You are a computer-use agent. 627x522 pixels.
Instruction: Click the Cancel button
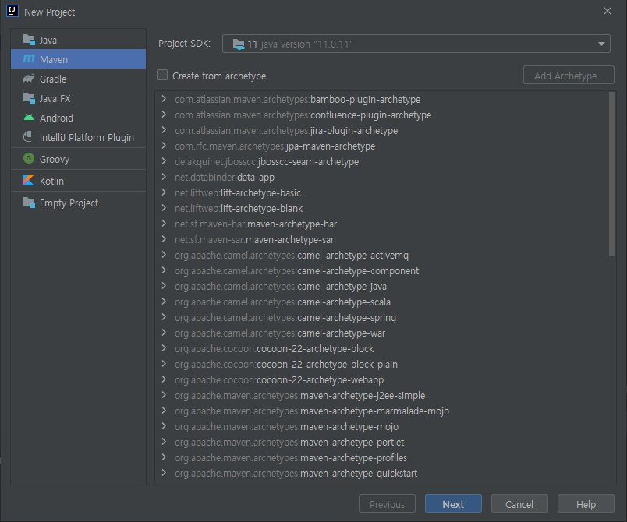519,504
